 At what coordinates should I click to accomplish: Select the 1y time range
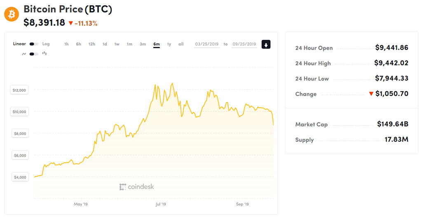[169, 44]
